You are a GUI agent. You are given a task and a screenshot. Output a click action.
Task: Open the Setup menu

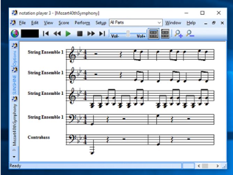coord(101,23)
